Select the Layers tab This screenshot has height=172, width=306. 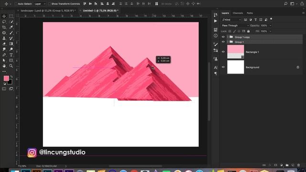pyautogui.click(x=225, y=13)
